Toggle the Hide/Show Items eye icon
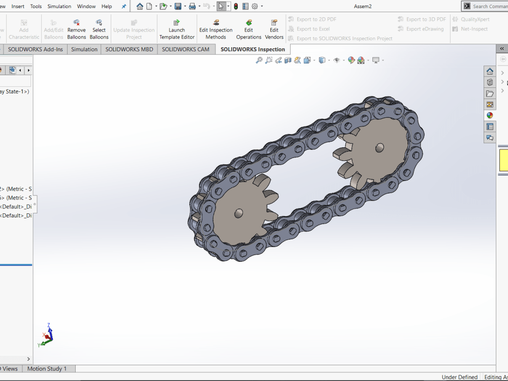The height and width of the screenshot is (381, 508). pyautogui.click(x=337, y=59)
